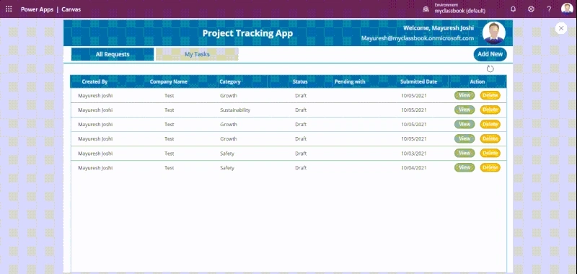Close the app preview with X
This screenshot has height=274, width=577.
tap(561, 28)
